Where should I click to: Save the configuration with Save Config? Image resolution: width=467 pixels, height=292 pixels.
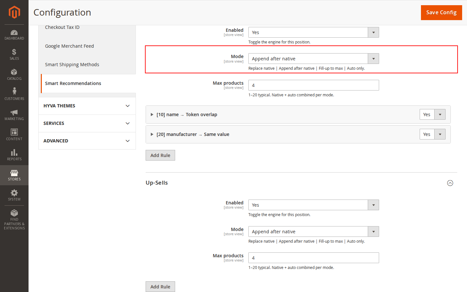[441, 13]
